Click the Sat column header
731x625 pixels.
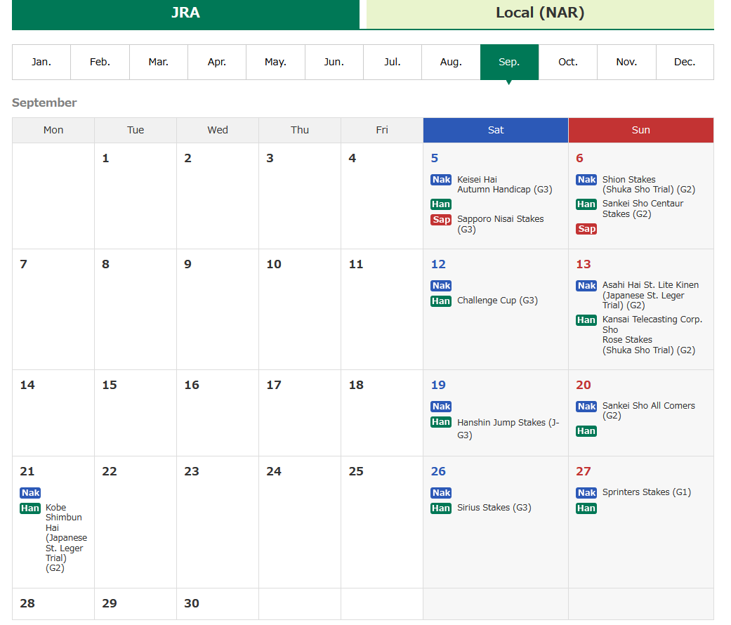496,130
